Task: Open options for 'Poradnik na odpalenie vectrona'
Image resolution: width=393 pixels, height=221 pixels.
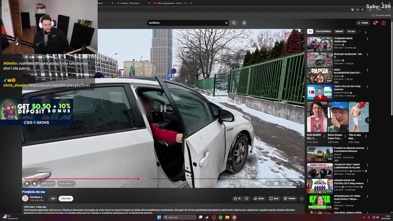Action: tap(367, 149)
